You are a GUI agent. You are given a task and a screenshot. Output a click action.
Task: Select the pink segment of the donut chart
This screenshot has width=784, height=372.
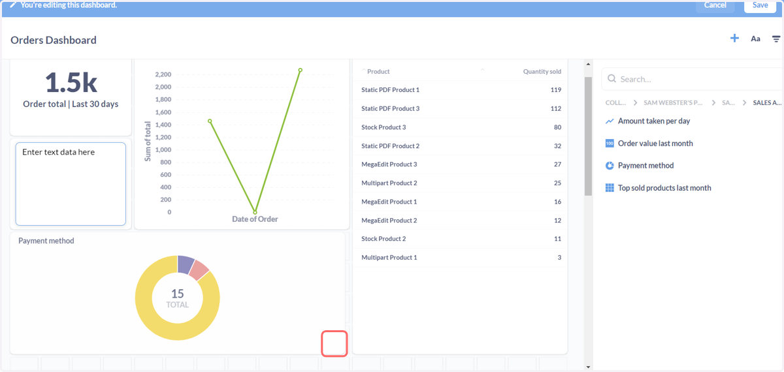(199, 270)
